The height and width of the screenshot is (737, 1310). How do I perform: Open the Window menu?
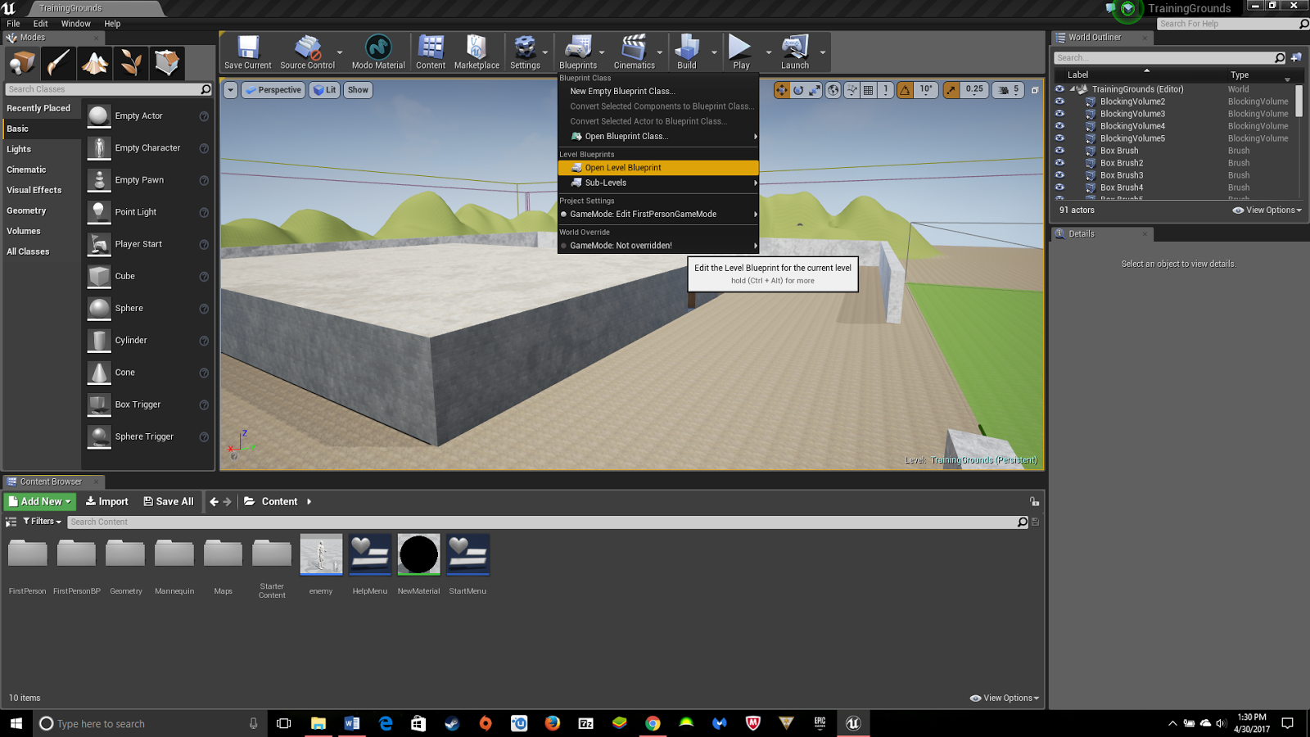click(x=75, y=23)
